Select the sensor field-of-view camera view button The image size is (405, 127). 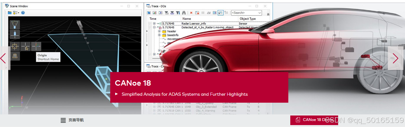coord(15,25)
